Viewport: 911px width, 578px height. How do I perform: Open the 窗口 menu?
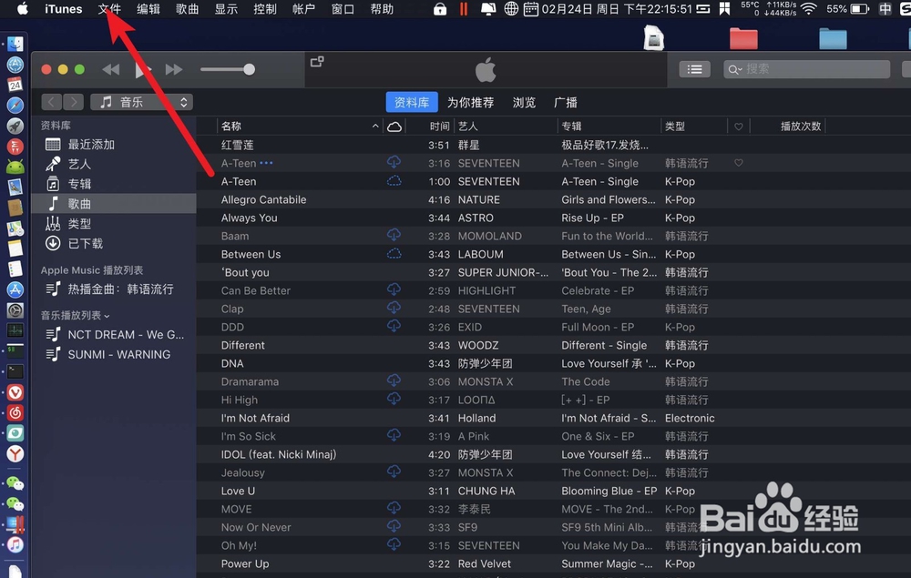[x=343, y=9]
